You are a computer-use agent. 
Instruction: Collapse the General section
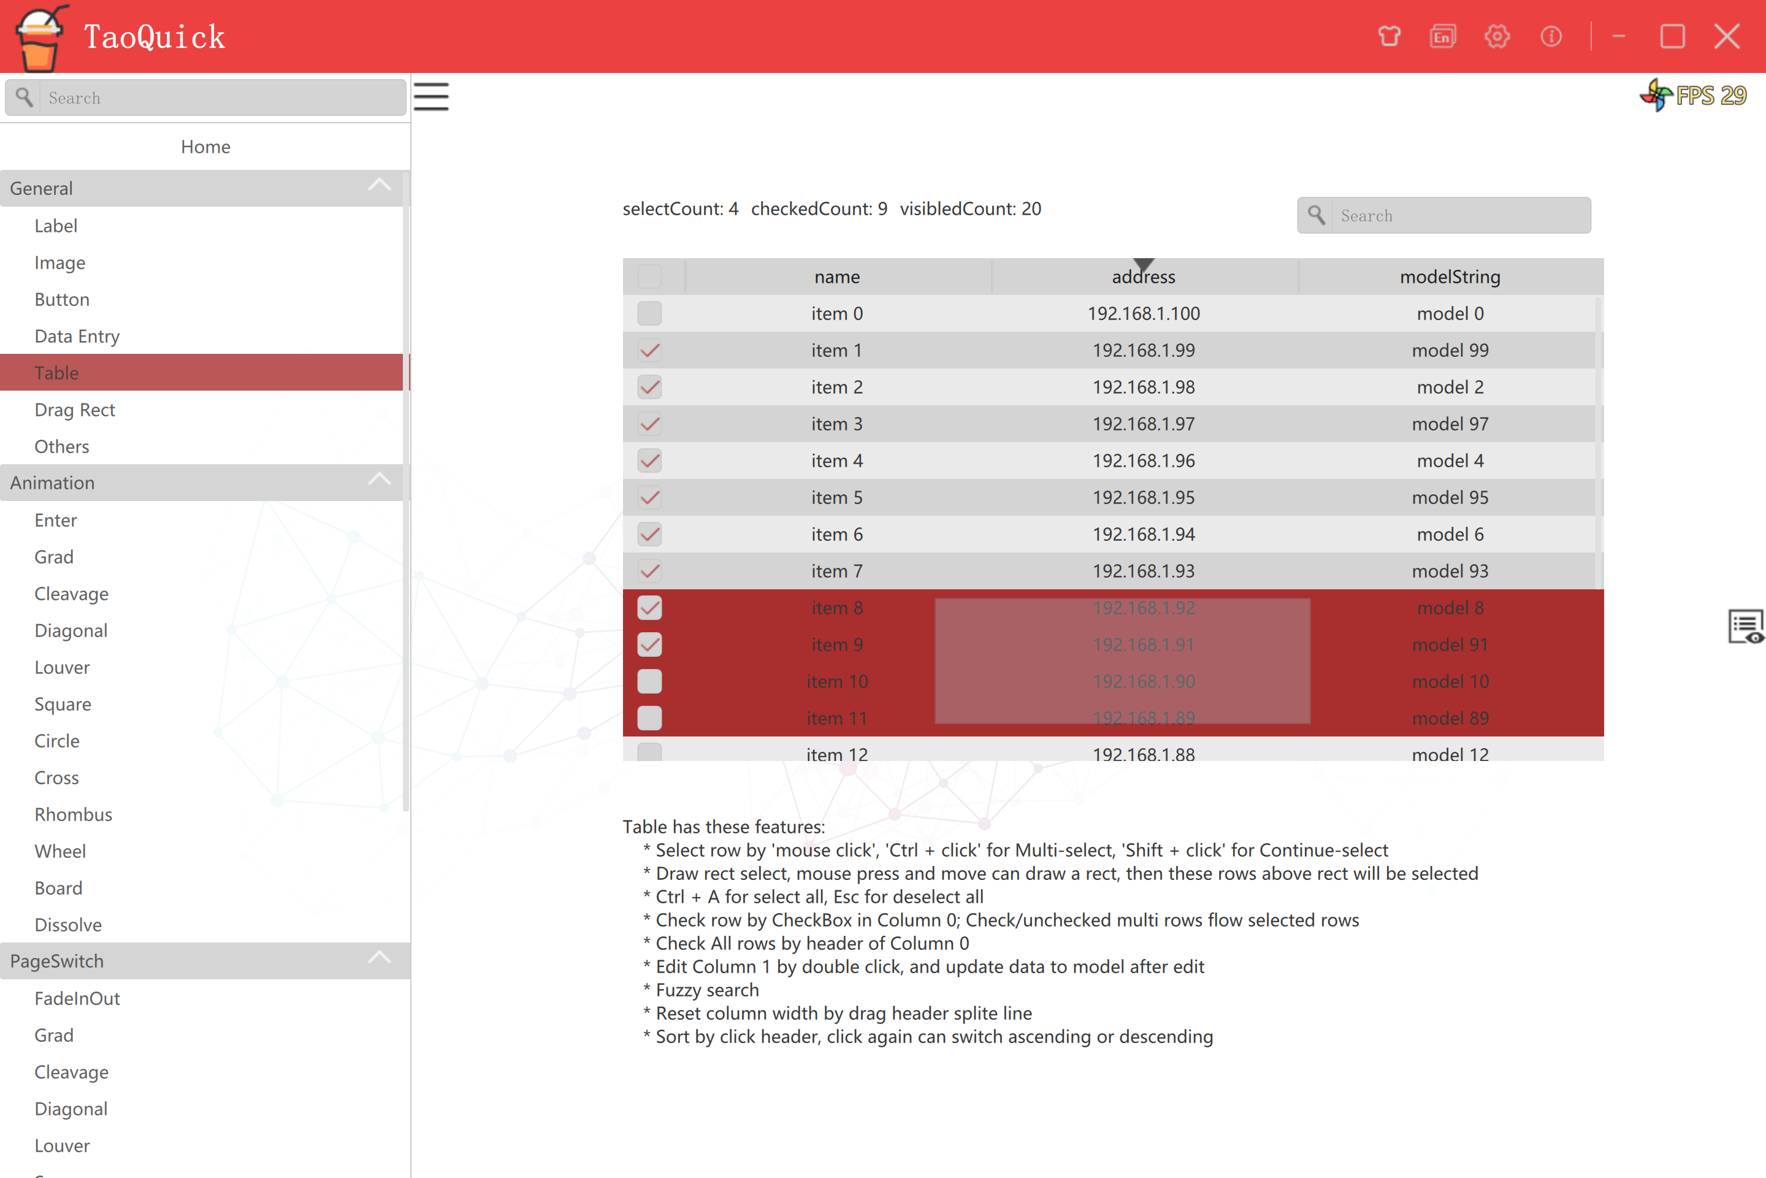[x=380, y=187]
